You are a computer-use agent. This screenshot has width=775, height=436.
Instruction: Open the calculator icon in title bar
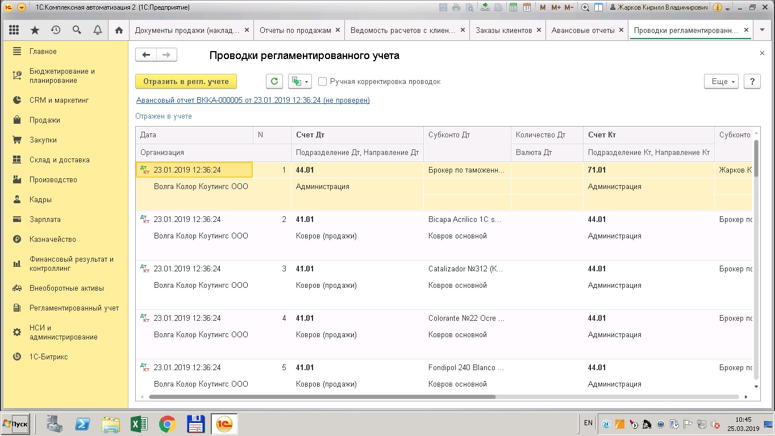point(514,7)
